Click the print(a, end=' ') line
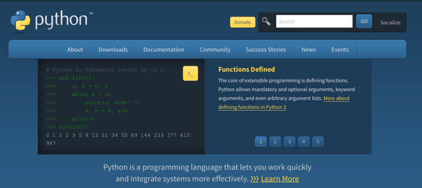422x188 pixels. [93, 103]
